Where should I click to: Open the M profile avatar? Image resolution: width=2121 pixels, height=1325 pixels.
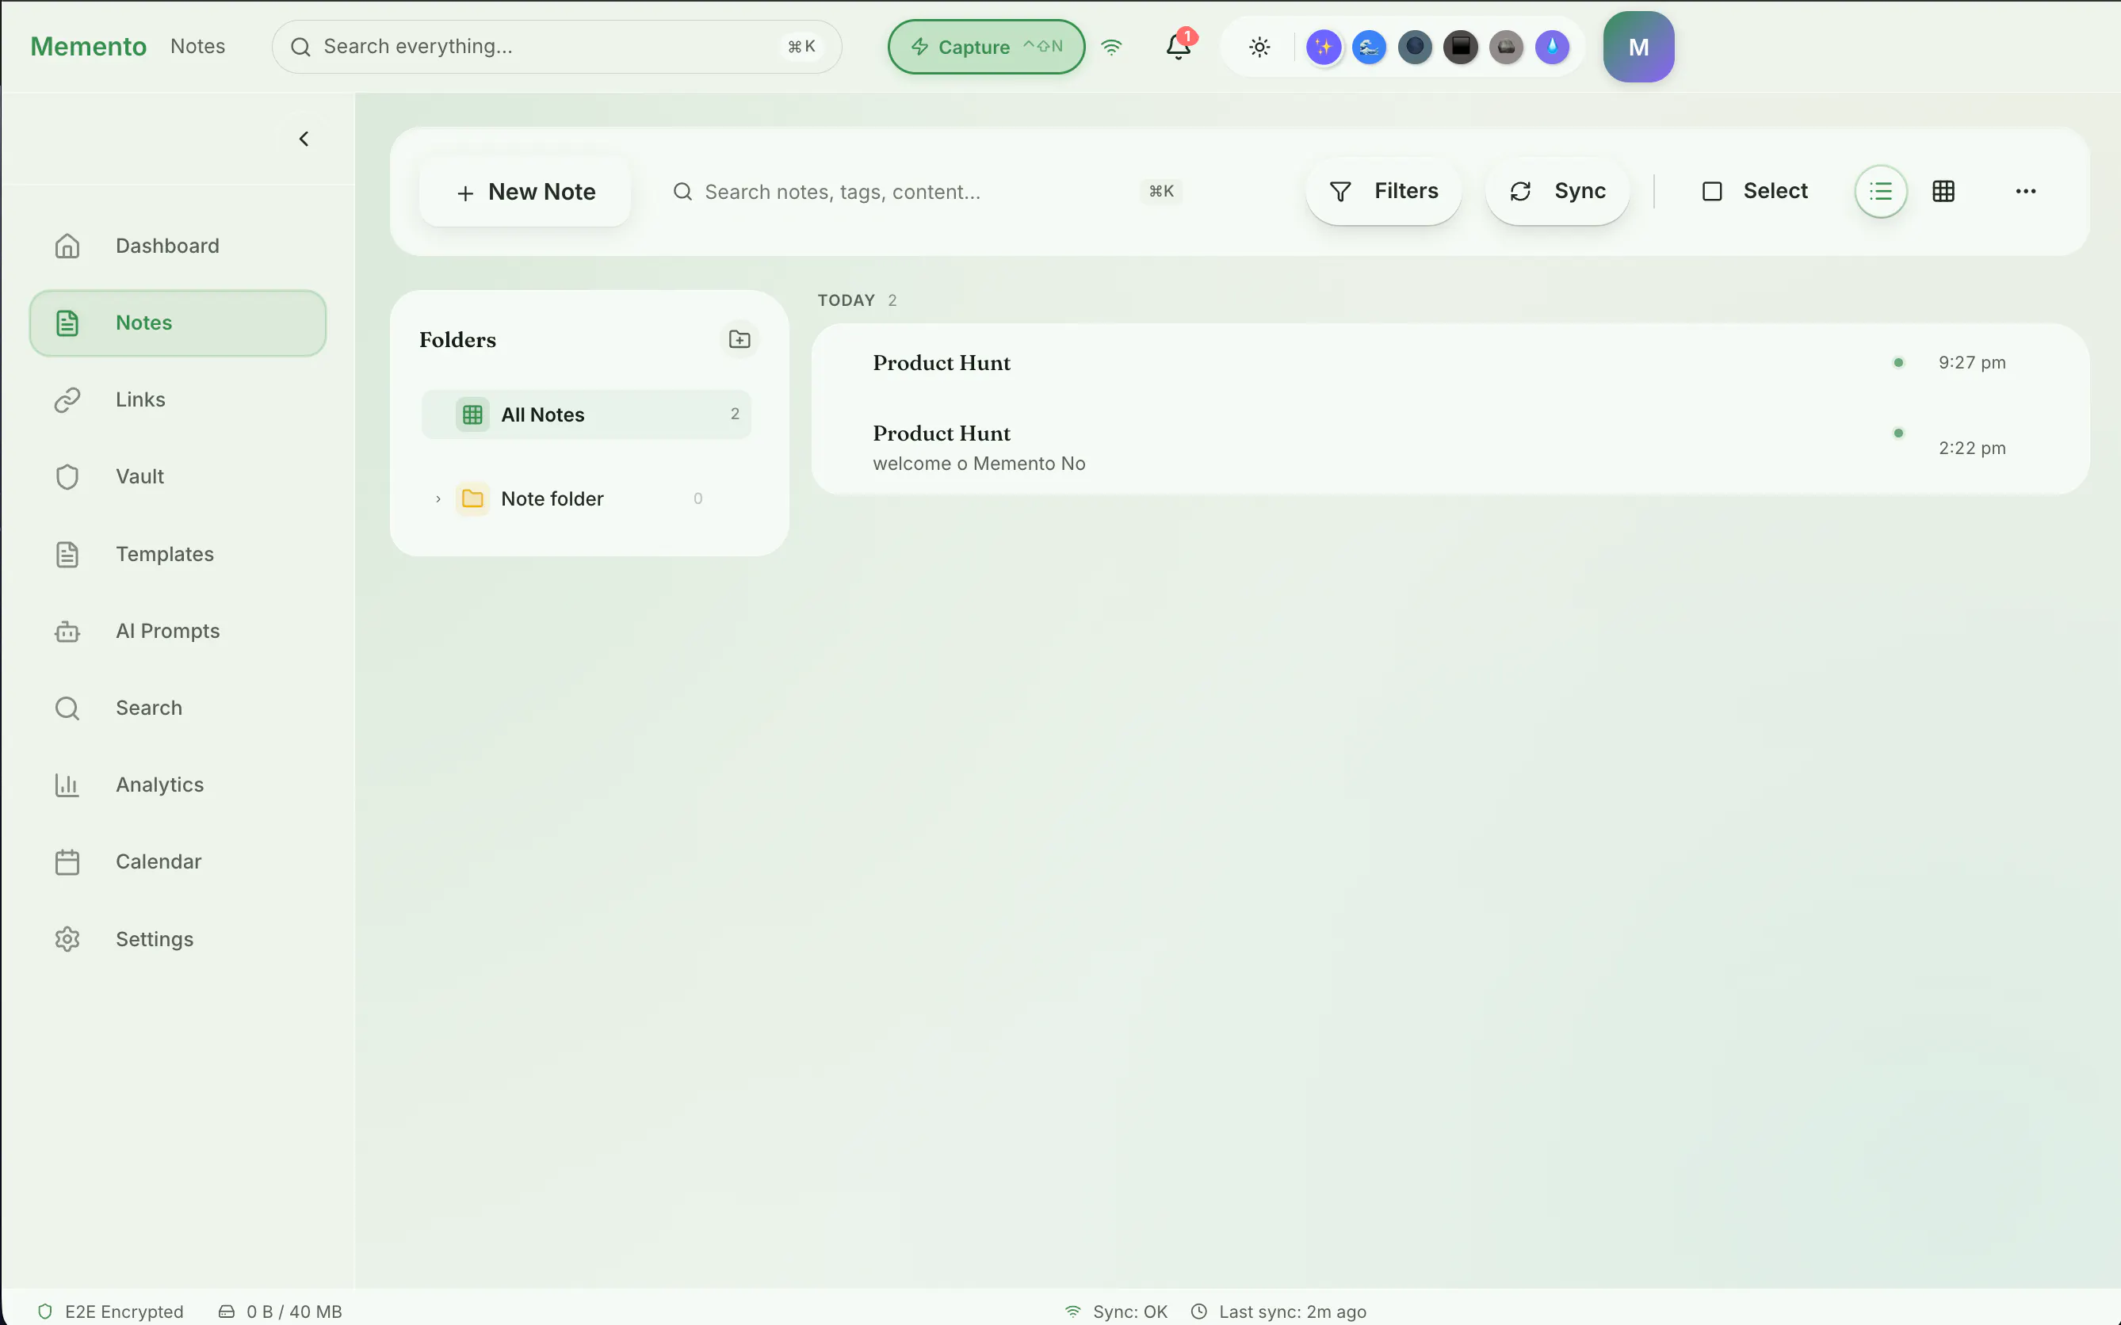click(1638, 48)
